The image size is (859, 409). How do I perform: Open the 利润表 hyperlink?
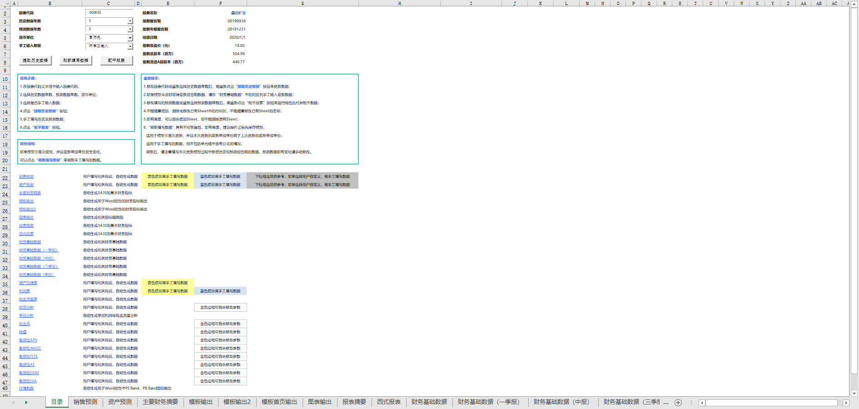25,291
